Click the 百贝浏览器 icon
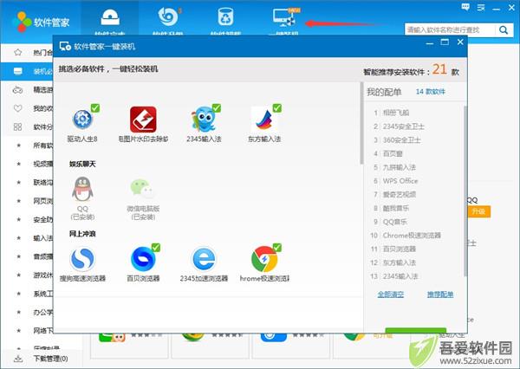Image resolution: width=520 pixels, height=369 pixels. pyautogui.click(x=143, y=259)
